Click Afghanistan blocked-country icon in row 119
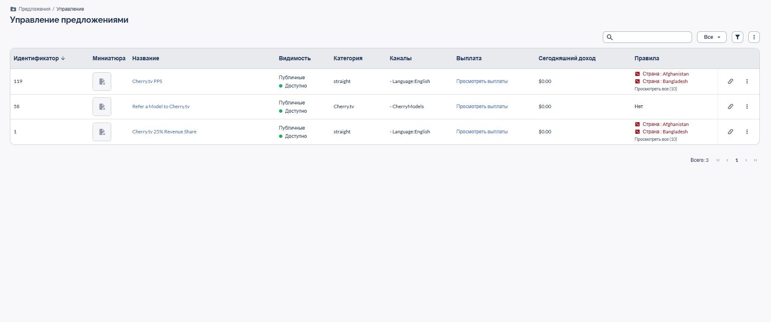 [637, 74]
